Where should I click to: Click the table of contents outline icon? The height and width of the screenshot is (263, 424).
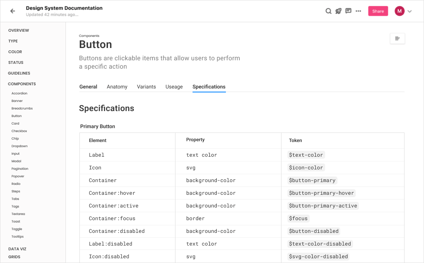point(397,38)
